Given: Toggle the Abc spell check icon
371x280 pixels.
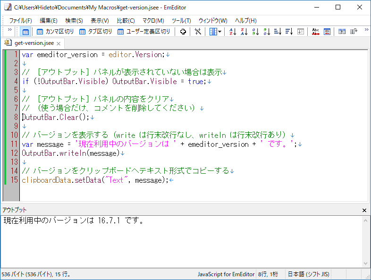Looking at the screenshot, I should 316,32.
